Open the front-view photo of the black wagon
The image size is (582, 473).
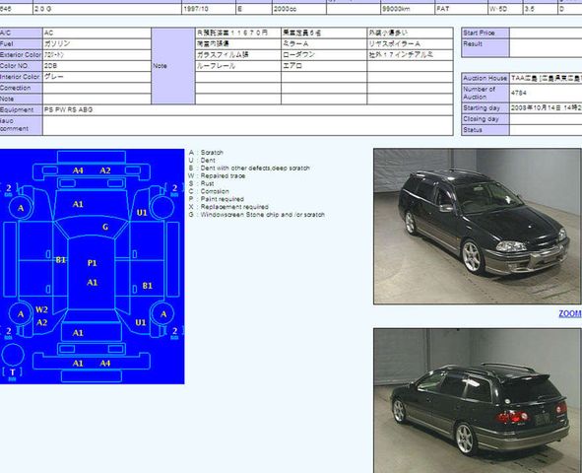[x=478, y=227]
